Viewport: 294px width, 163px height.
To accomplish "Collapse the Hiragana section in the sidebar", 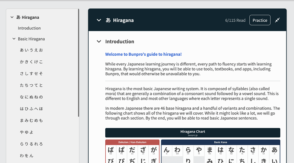I will [x=12, y=17].
